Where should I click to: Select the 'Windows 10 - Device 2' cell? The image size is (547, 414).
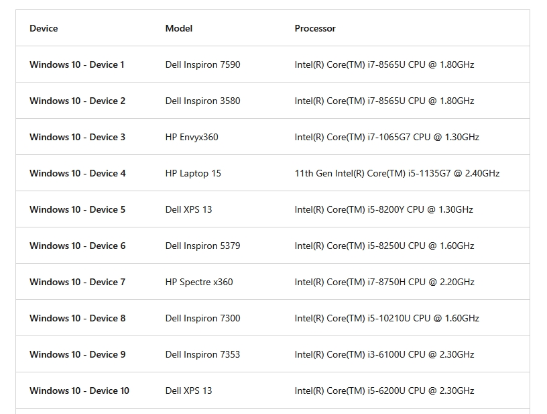(x=77, y=101)
